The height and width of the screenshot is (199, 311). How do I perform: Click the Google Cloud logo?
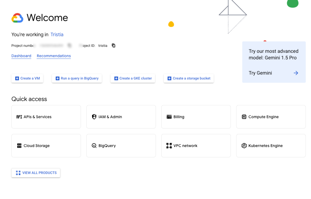point(17,18)
